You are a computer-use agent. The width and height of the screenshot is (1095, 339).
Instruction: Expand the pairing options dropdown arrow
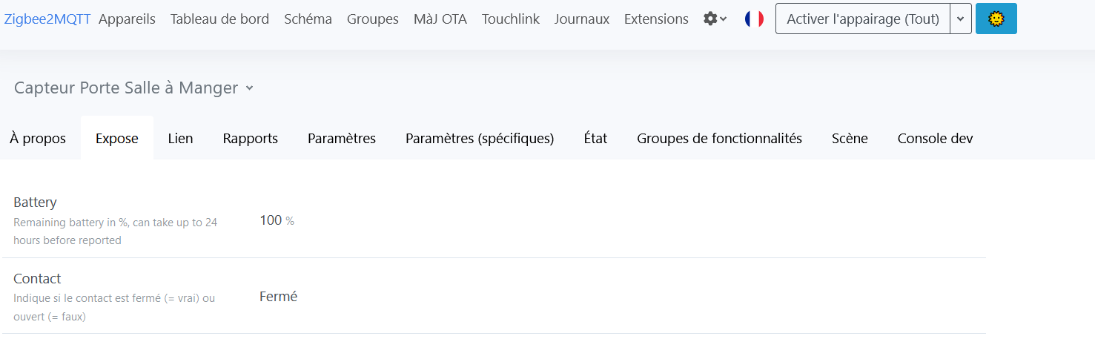960,19
